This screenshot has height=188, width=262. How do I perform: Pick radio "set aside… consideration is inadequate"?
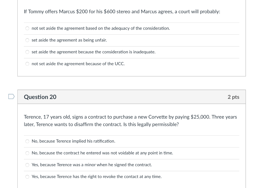click(27, 52)
